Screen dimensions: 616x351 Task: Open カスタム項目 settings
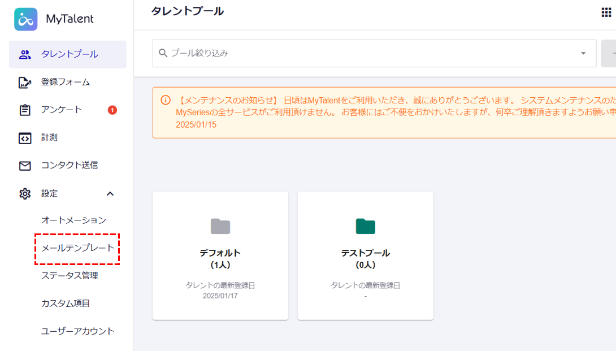pos(66,304)
